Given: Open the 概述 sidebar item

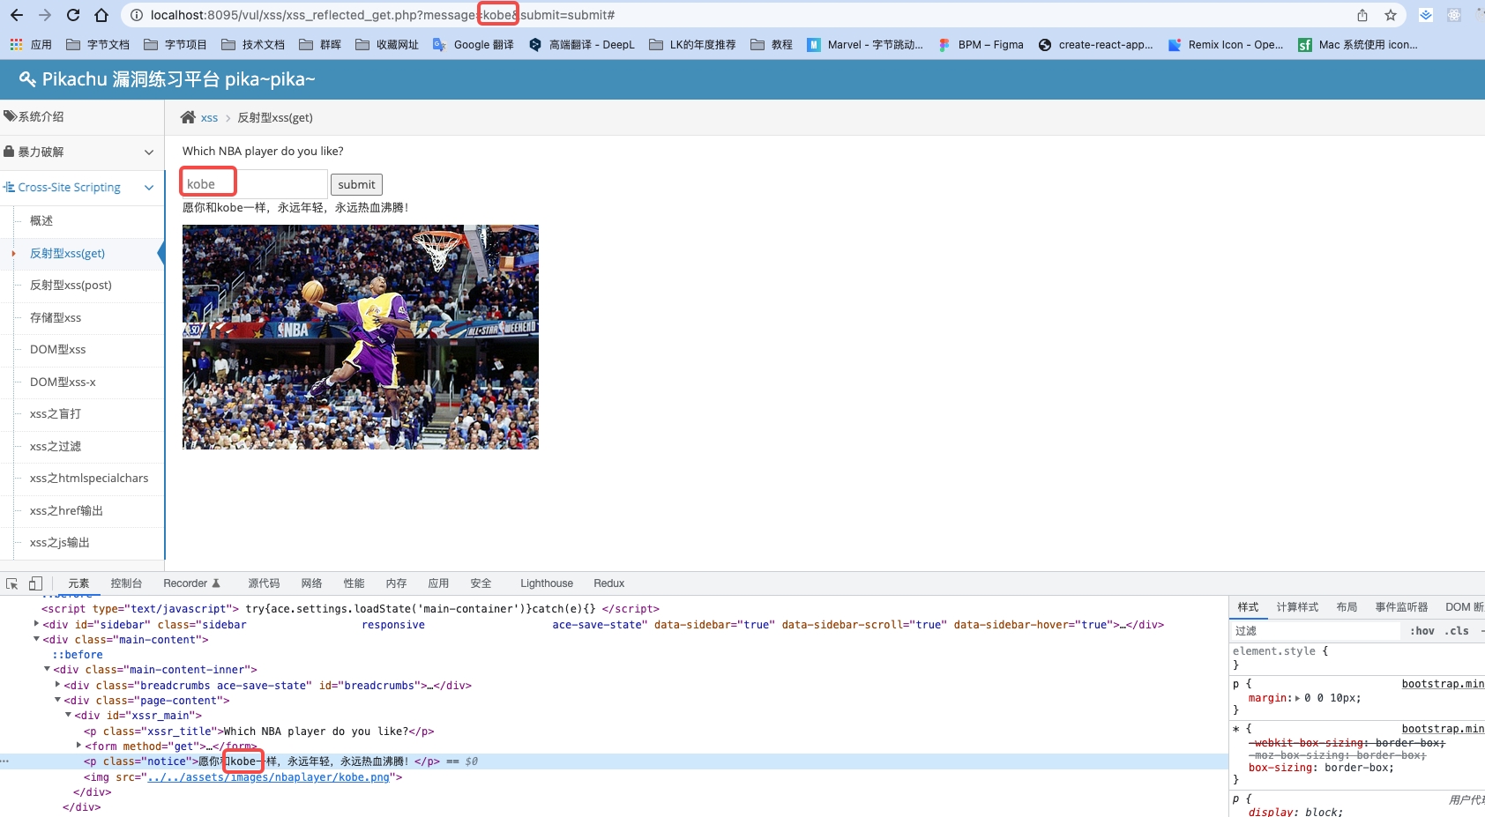Looking at the screenshot, I should click(x=41, y=221).
